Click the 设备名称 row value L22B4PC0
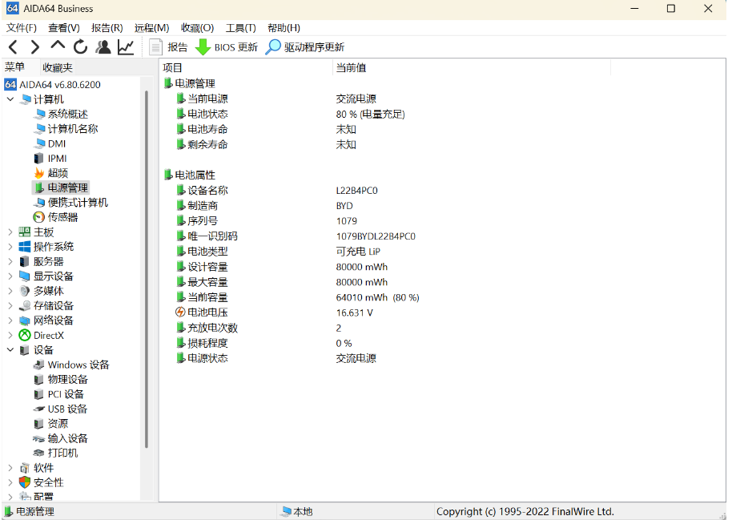The image size is (732, 520). tap(357, 191)
